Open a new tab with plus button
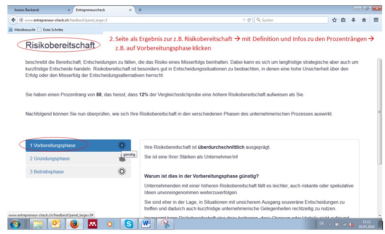 pyautogui.click(x=140, y=10)
